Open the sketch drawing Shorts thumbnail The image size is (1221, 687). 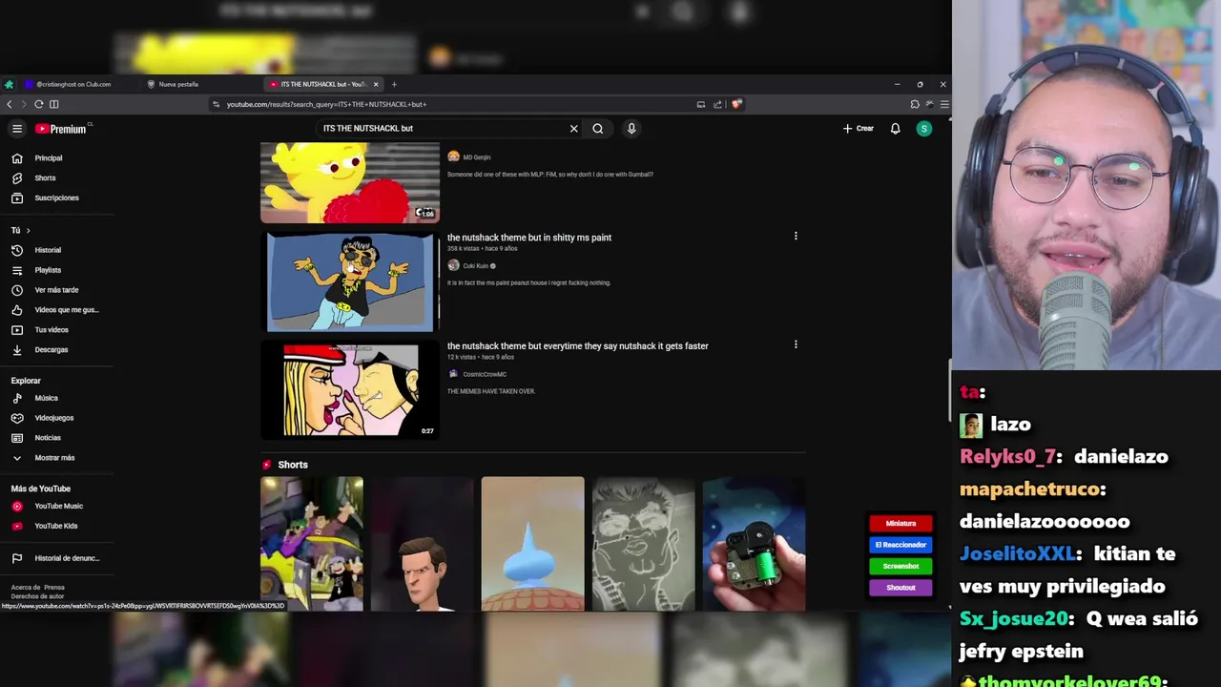pyautogui.click(x=643, y=544)
